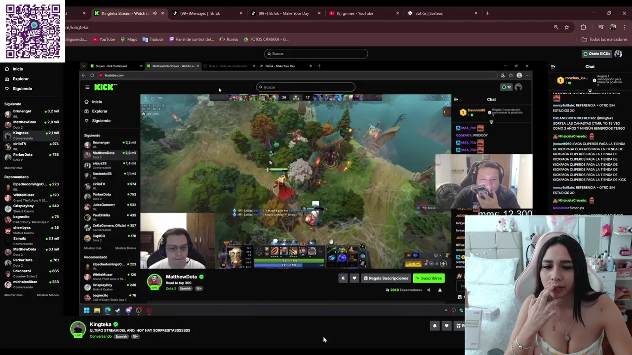The image size is (632, 355).
Task: Open the Samulx recommended channel
Action: pyautogui.click(x=32, y=241)
